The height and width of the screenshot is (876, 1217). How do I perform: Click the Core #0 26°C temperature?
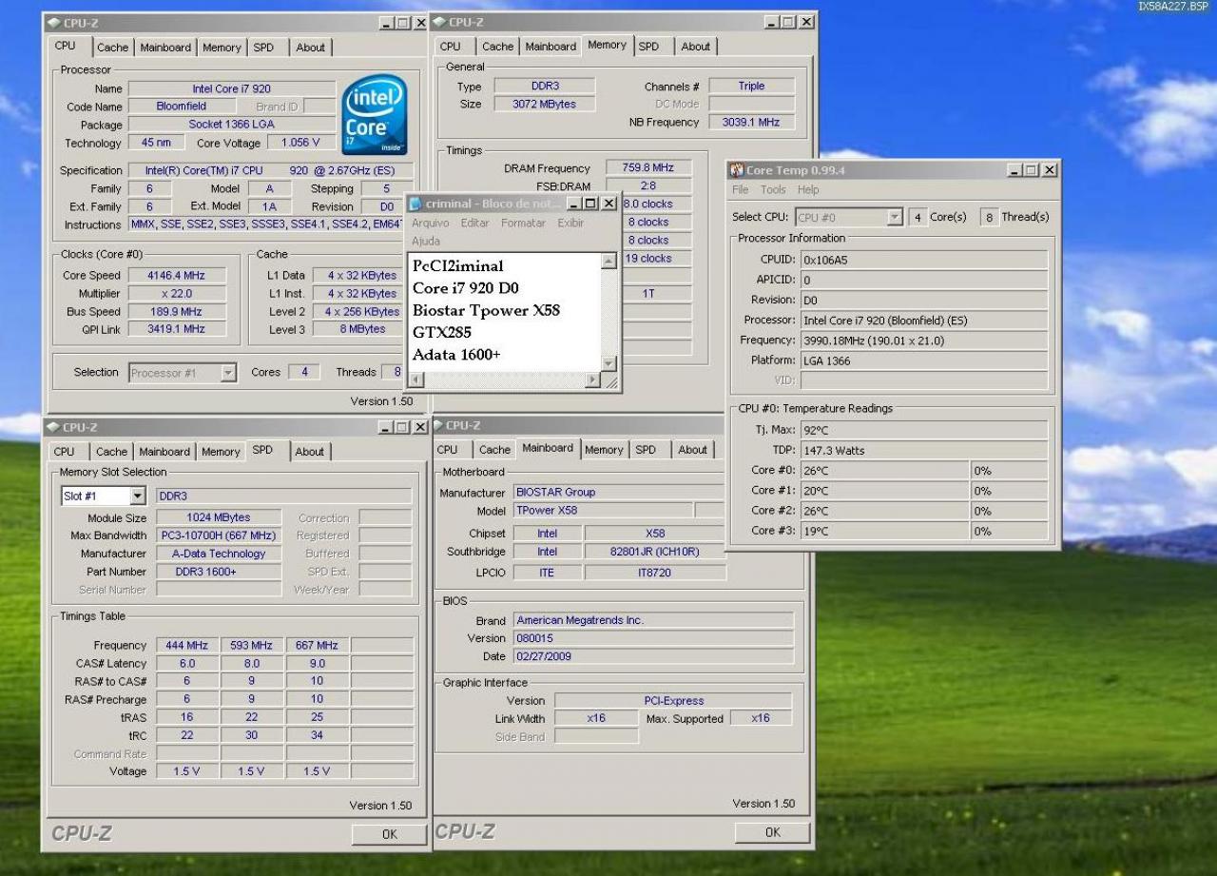(884, 471)
